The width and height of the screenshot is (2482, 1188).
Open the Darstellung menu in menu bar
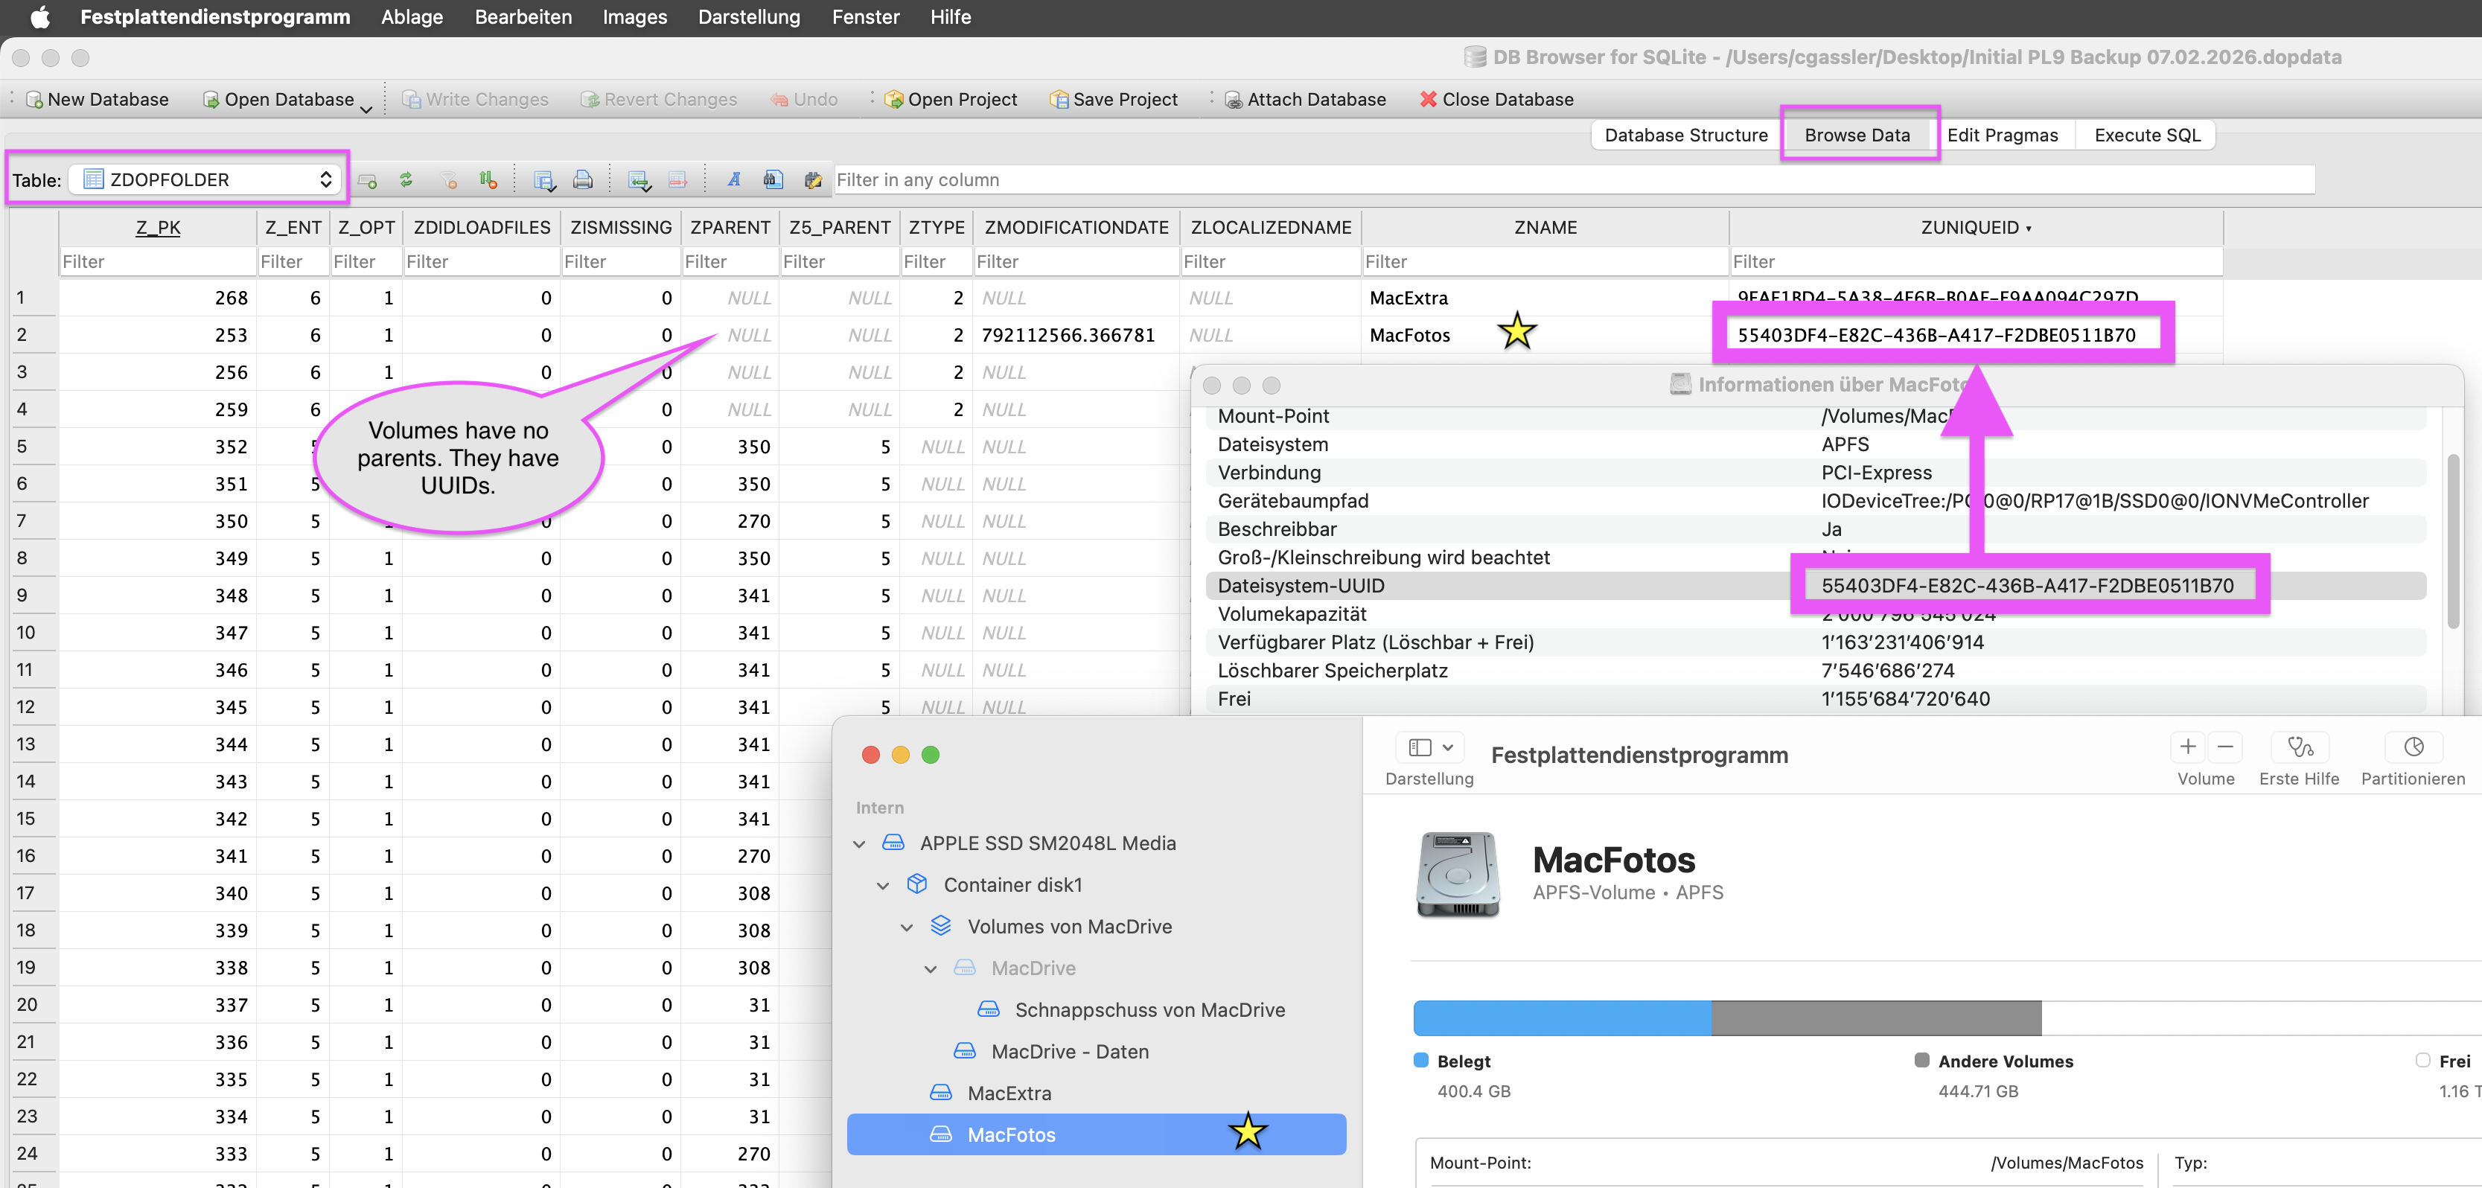[749, 17]
